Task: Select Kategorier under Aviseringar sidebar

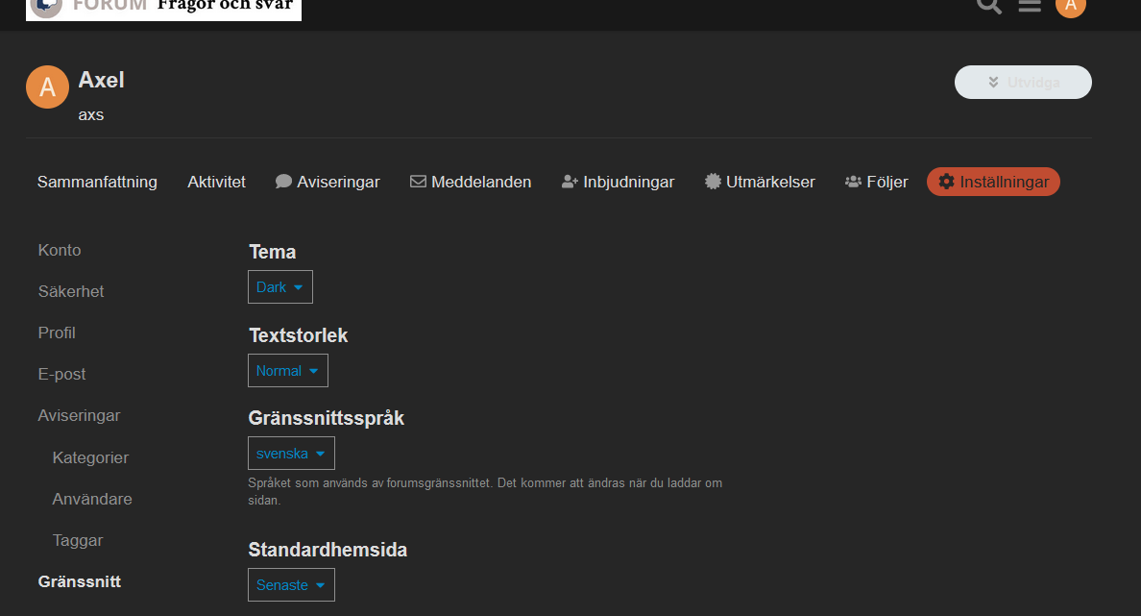Action: [x=90, y=457]
